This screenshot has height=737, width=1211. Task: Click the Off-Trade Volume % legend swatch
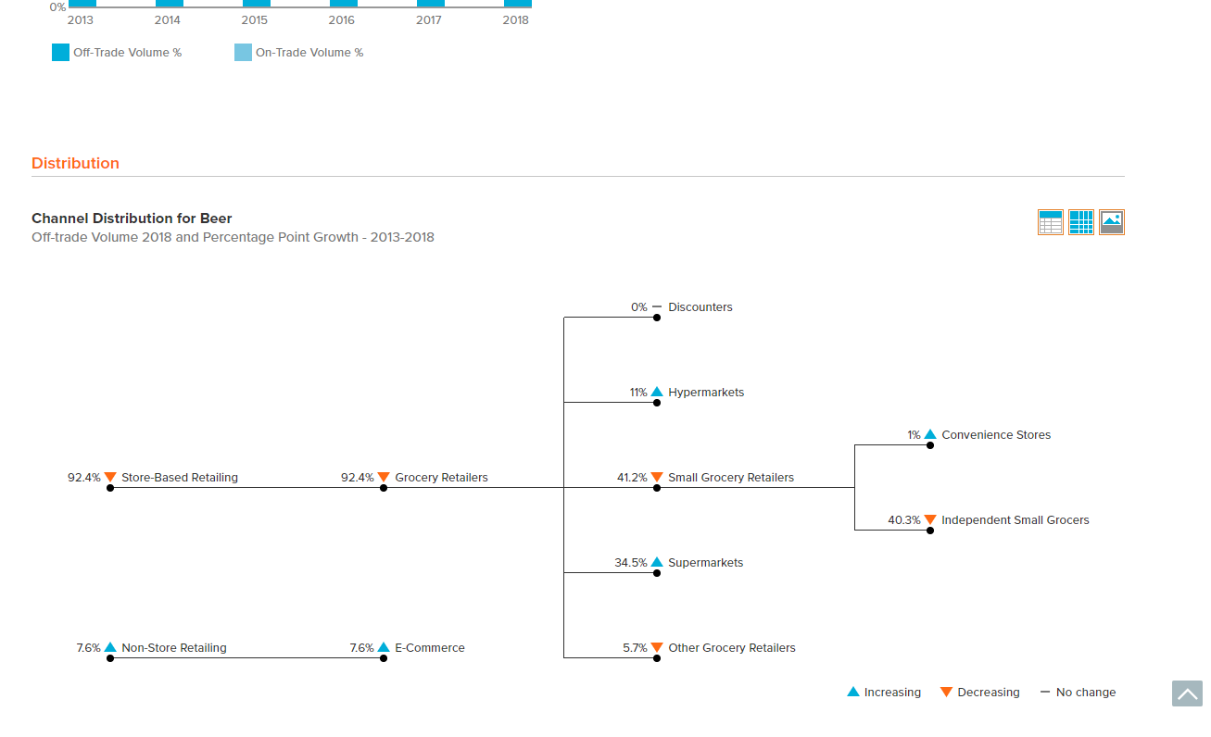(x=60, y=53)
